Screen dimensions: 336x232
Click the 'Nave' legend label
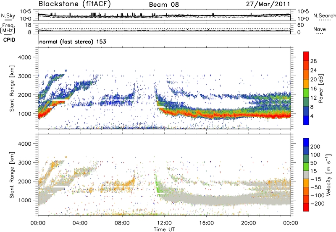tap(320, 29)
